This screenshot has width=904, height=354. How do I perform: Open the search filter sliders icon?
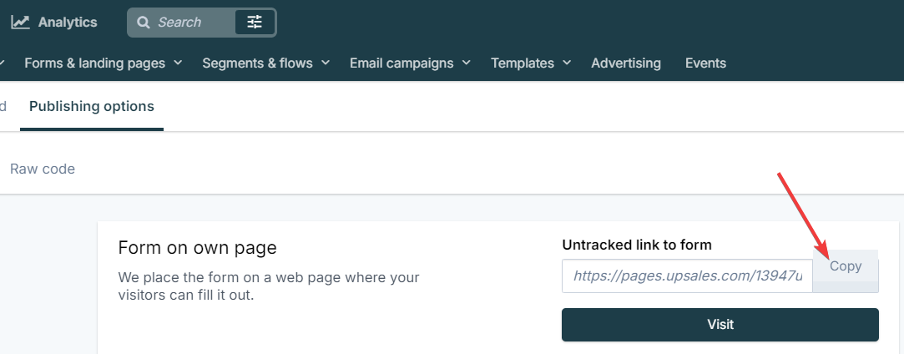pos(255,23)
